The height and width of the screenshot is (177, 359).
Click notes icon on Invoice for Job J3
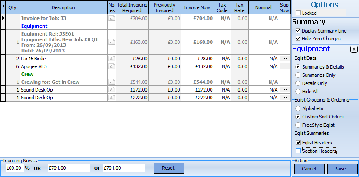point(111,19)
